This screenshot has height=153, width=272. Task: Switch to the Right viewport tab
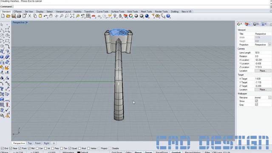click(x=46, y=143)
